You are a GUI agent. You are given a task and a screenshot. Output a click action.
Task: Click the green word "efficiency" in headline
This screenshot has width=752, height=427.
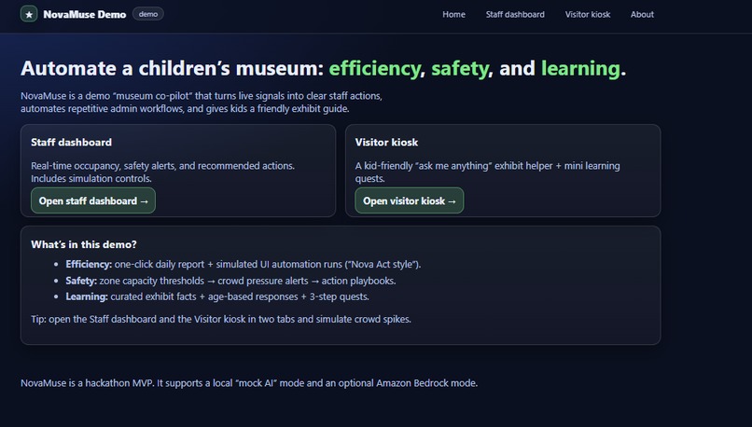[374, 69]
